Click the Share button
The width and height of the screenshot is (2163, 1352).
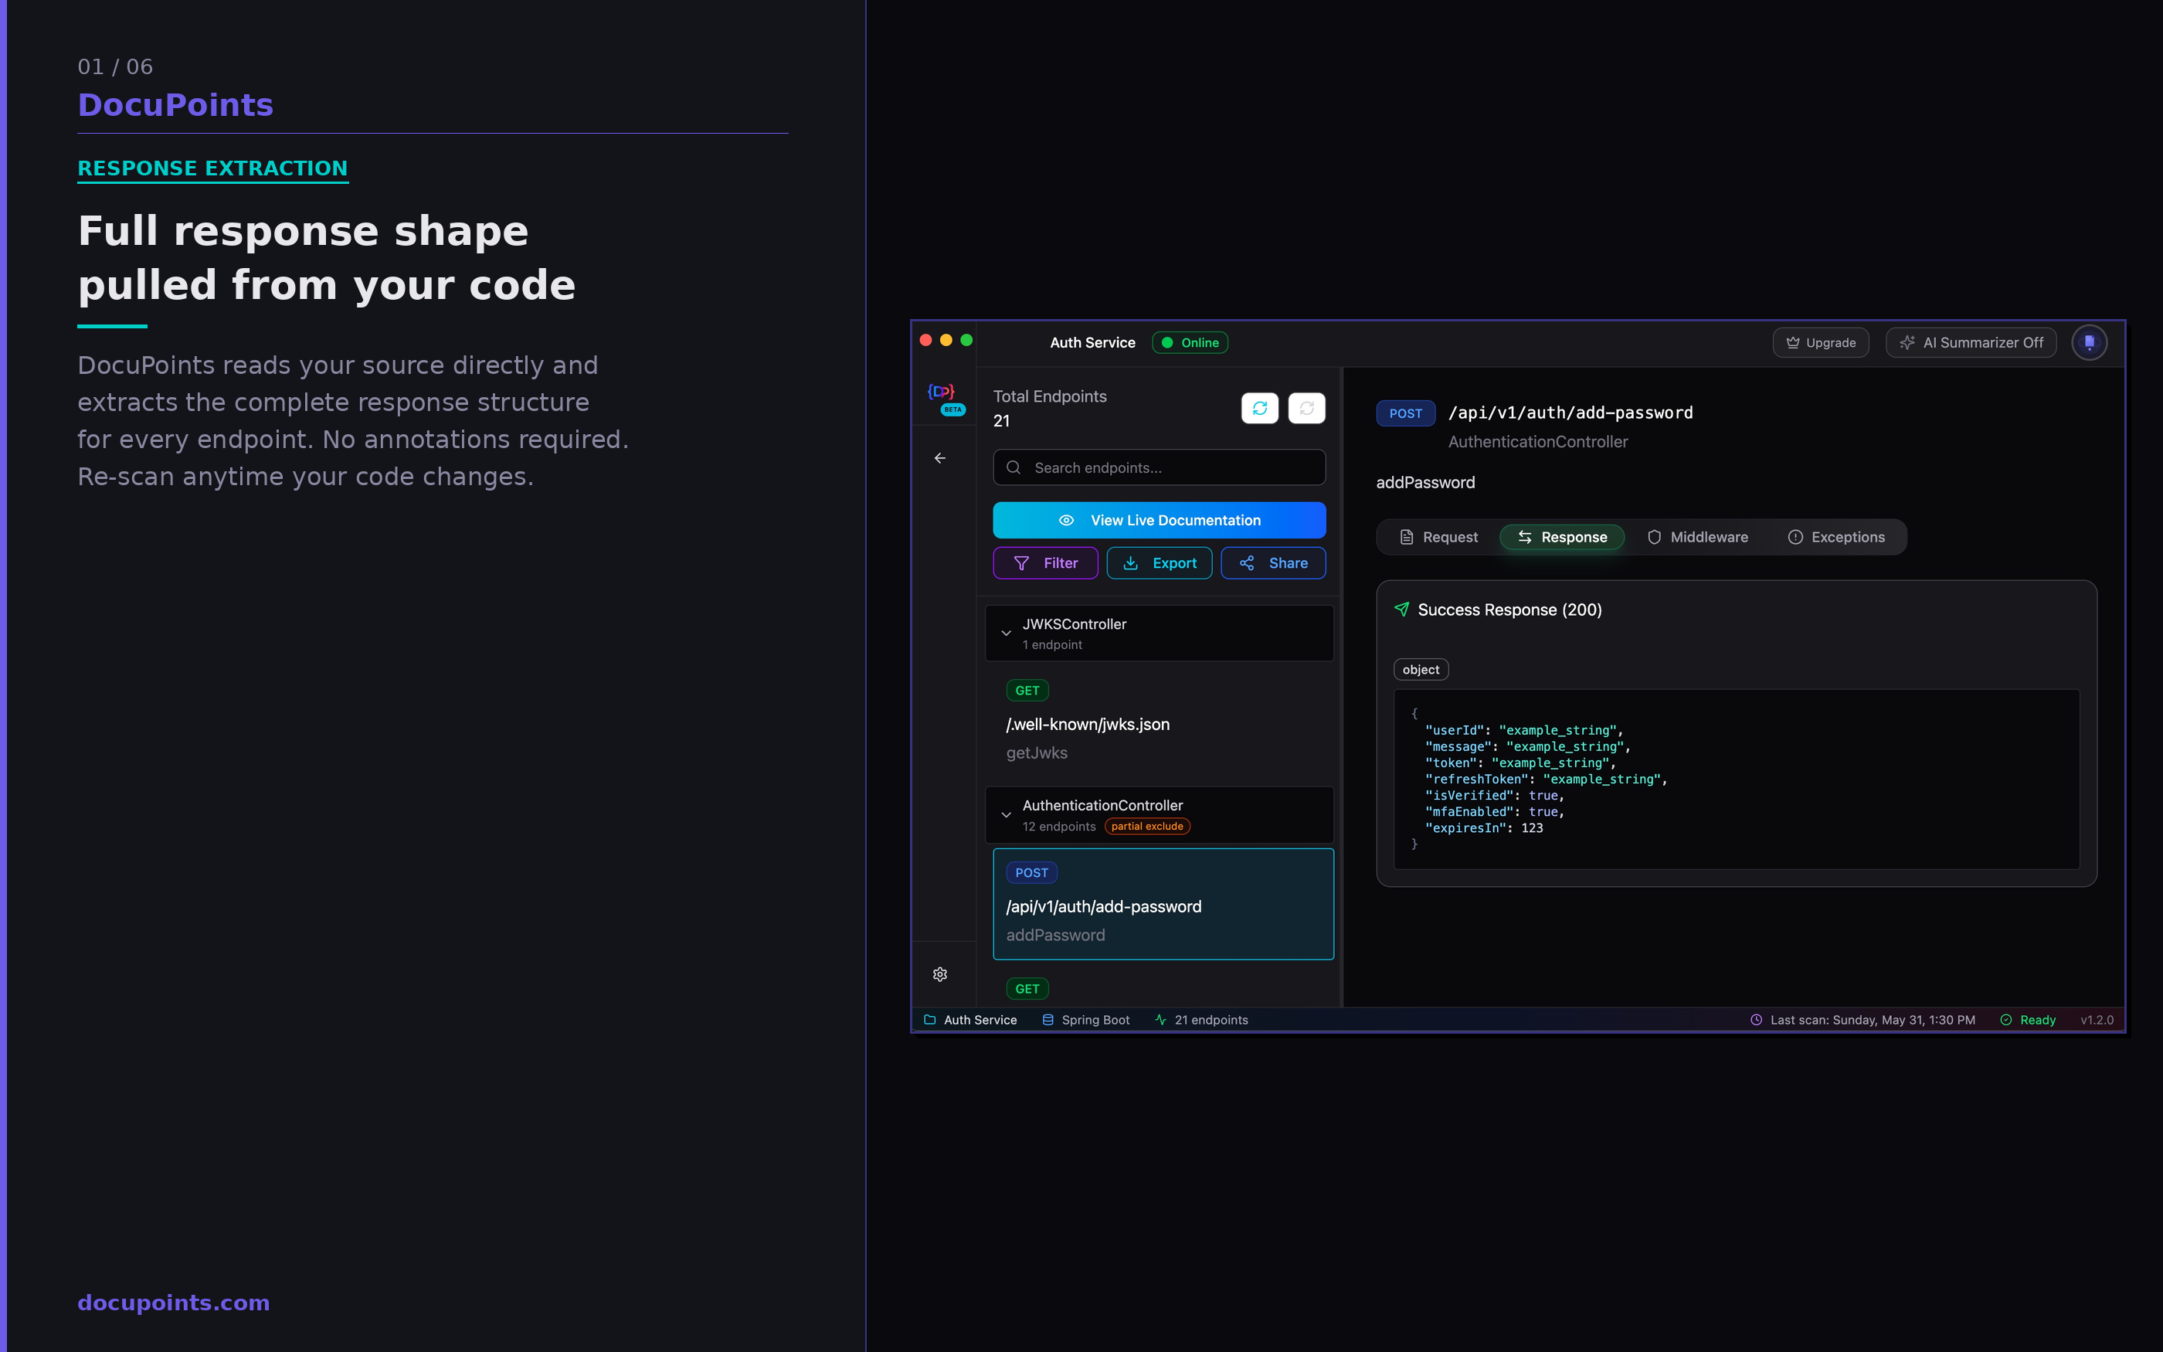click(1273, 563)
